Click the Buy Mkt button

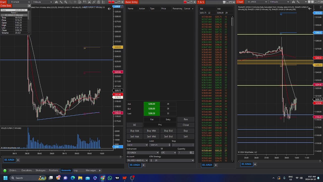(151, 131)
